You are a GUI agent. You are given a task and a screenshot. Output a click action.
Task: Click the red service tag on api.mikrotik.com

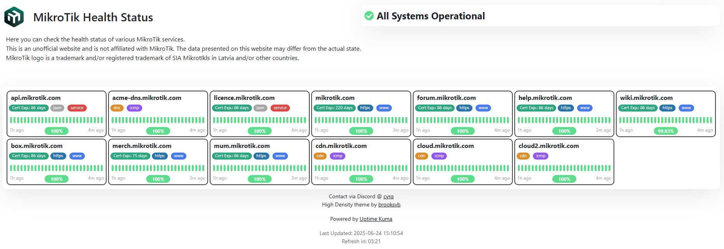click(x=77, y=108)
